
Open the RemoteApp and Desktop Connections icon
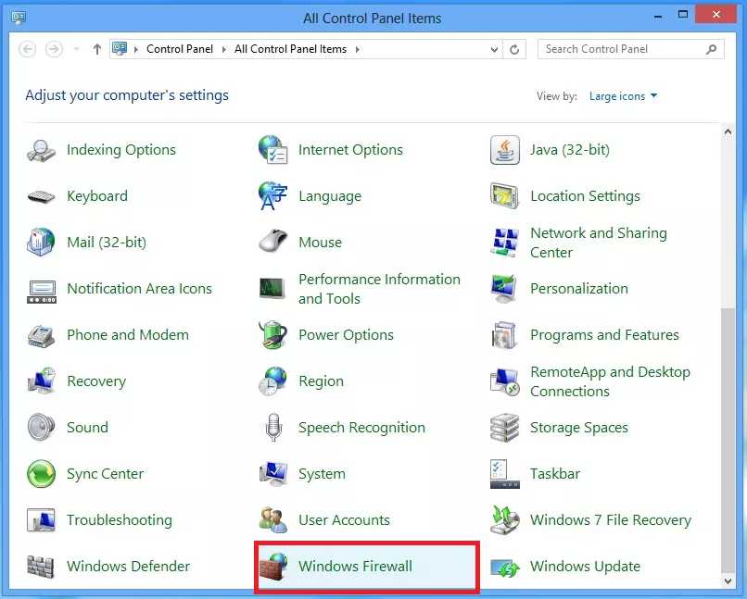point(505,381)
